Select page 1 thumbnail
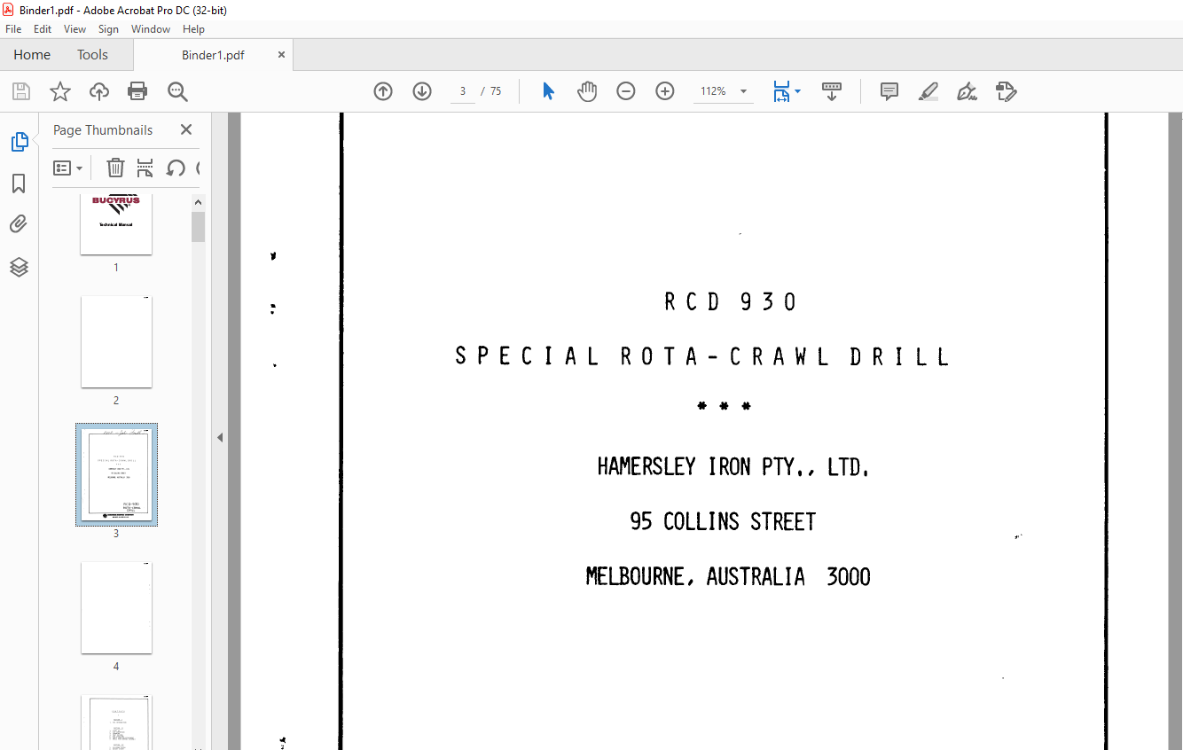1183x750 pixels. click(x=116, y=224)
